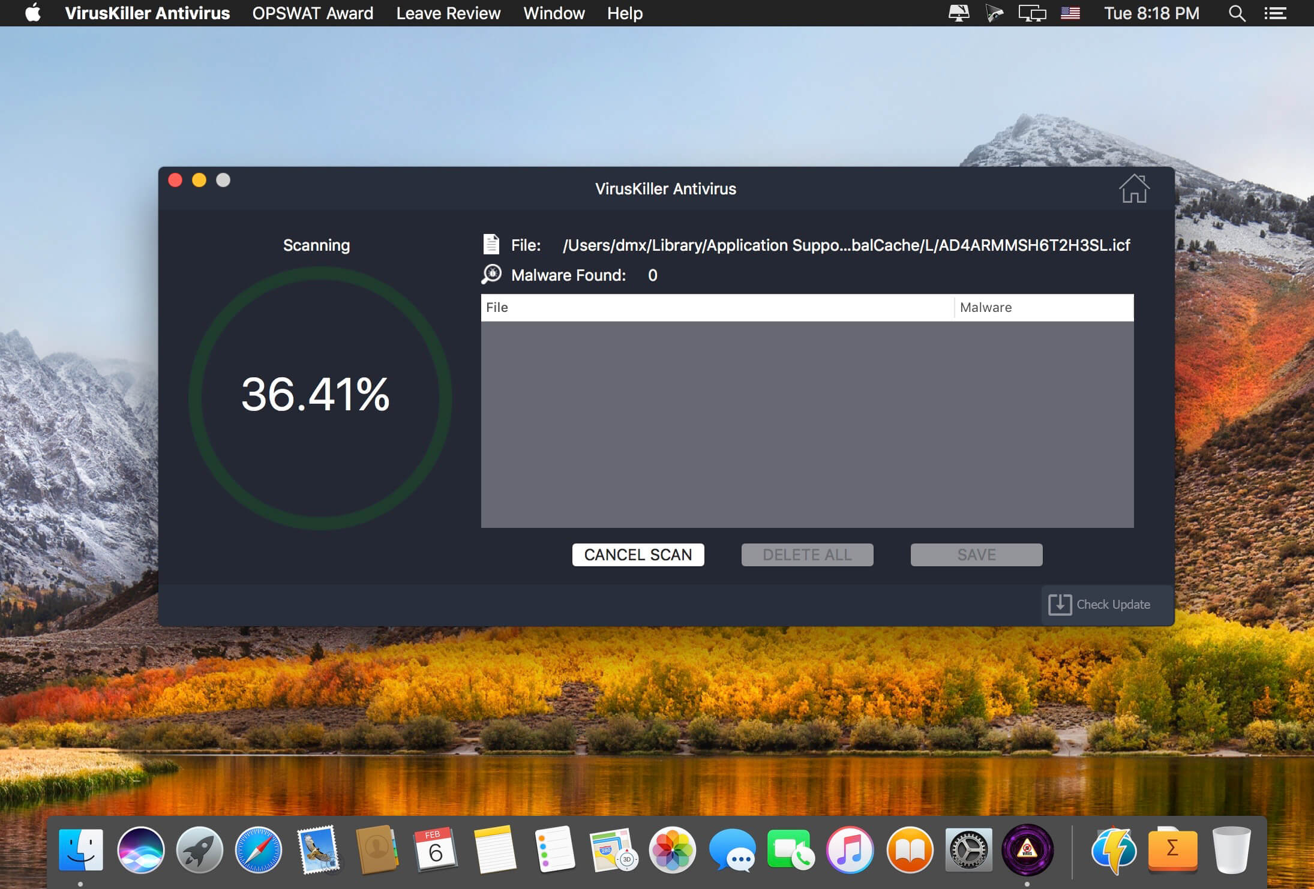
Task: Open Maps from the Dock
Action: (x=613, y=849)
